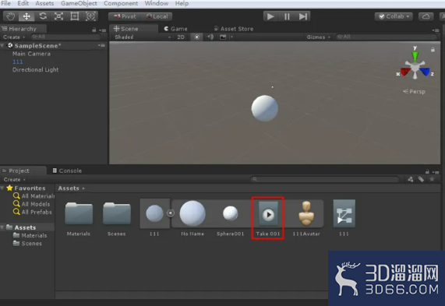Select the Rect Transform tool
The image size is (445, 306).
pos(75,16)
